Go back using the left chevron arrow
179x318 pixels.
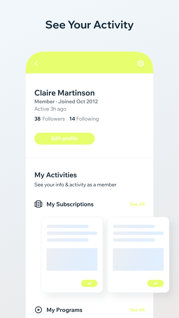[36, 63]
